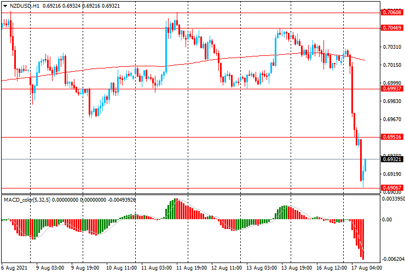The height and width of the screenshot is (274, 405).
Task: Click the 11 Aug 19:00 time label
Action: [192, 268]
